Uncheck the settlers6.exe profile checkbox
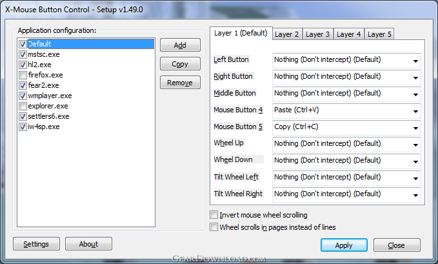The height and width of the screenshot is (264, 438). pyautogui.click(x=23, y=116)
